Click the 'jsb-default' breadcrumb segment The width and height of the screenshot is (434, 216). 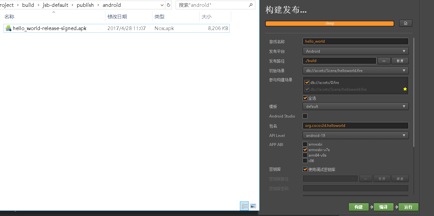[56, 5]
